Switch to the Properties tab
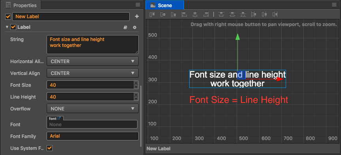Screen dimensions: 341x155 pos(21,5)
